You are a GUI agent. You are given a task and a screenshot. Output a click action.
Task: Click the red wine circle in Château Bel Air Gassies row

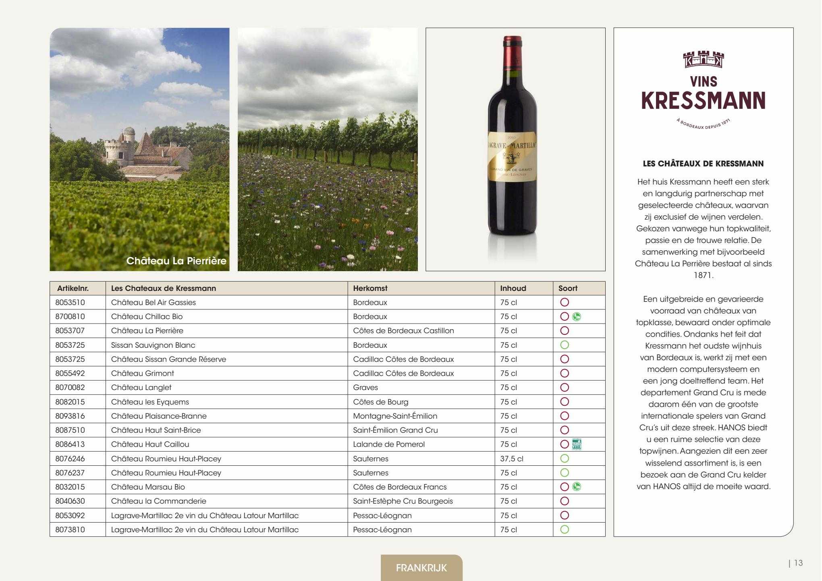click(565, 302)
